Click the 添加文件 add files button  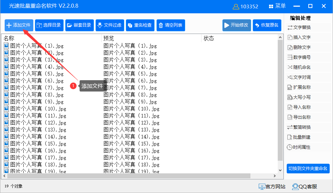[x=19, y=25]
